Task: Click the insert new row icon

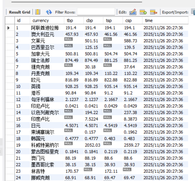Action: (x=143, y=12)
